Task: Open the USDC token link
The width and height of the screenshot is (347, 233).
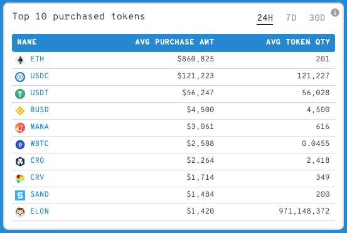Action: click(x=40, y=76)
